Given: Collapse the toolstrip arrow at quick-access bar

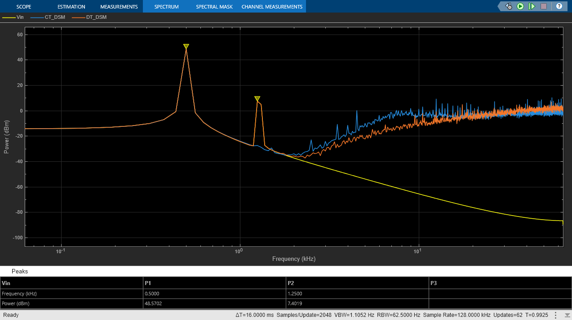Looking at the screenshot, I should coord(501,6).
